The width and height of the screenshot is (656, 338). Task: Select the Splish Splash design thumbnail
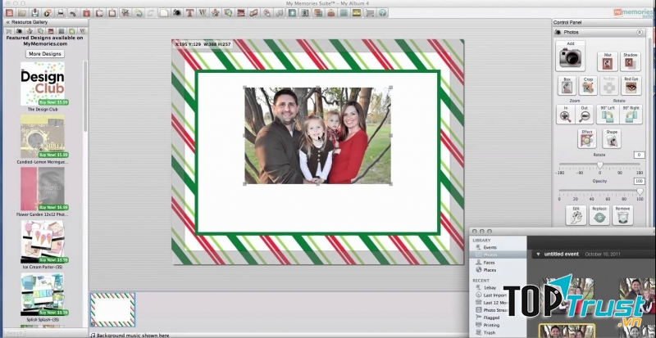(43, 294)
